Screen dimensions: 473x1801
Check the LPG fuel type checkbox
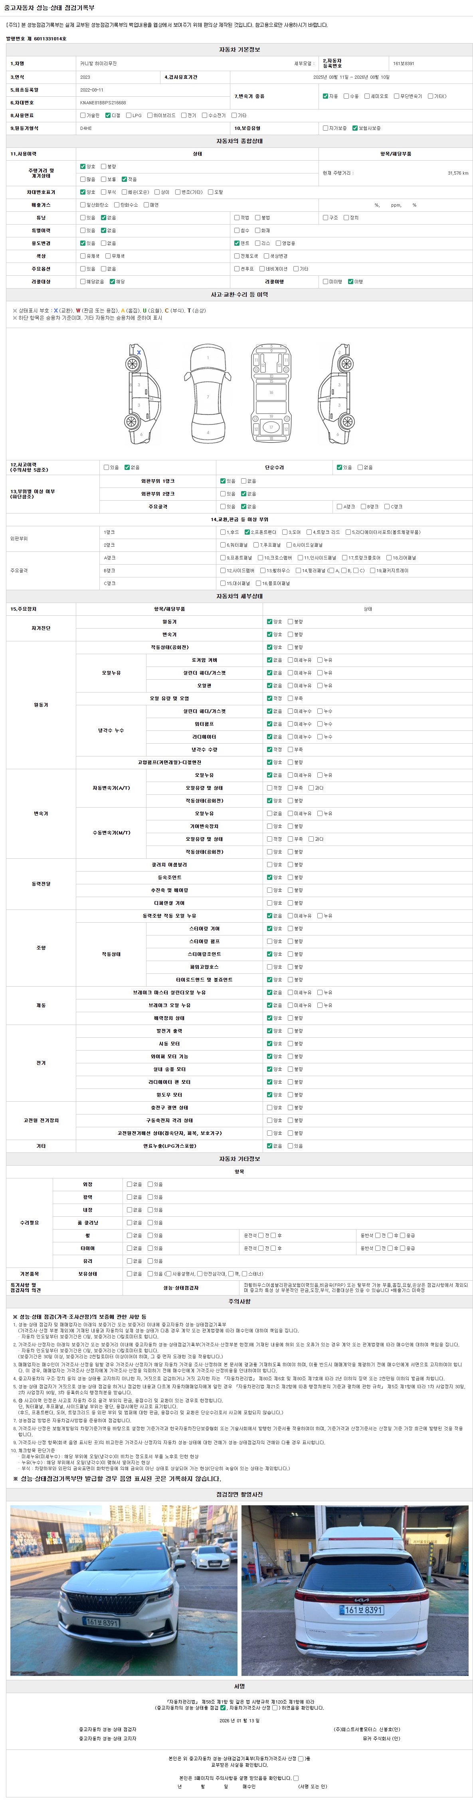129,115
